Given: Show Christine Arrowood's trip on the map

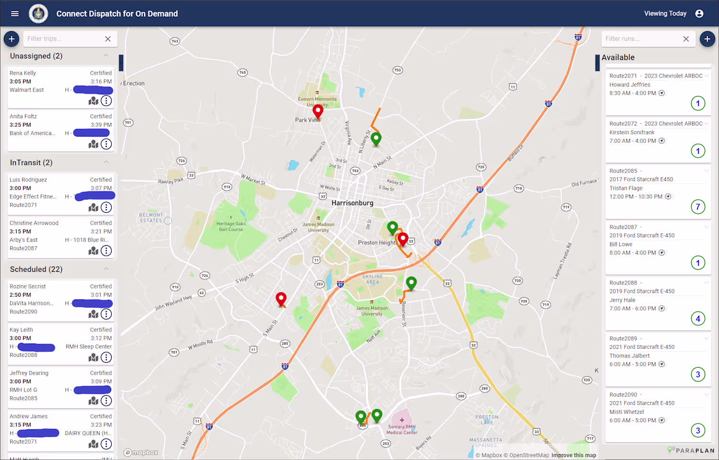Looking at the screenshot, I should pyautogui.click(x=93, y=251).
